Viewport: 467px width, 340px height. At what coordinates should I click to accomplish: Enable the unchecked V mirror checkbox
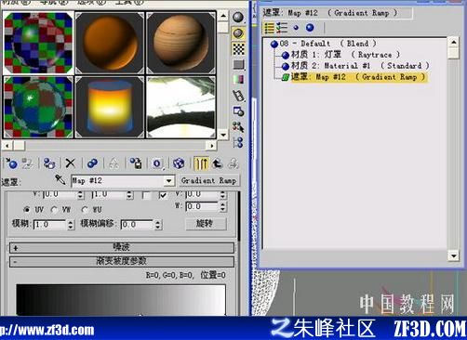[146, 195]
